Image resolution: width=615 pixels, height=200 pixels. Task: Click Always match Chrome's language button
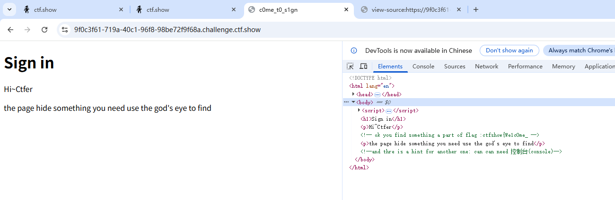579,50
